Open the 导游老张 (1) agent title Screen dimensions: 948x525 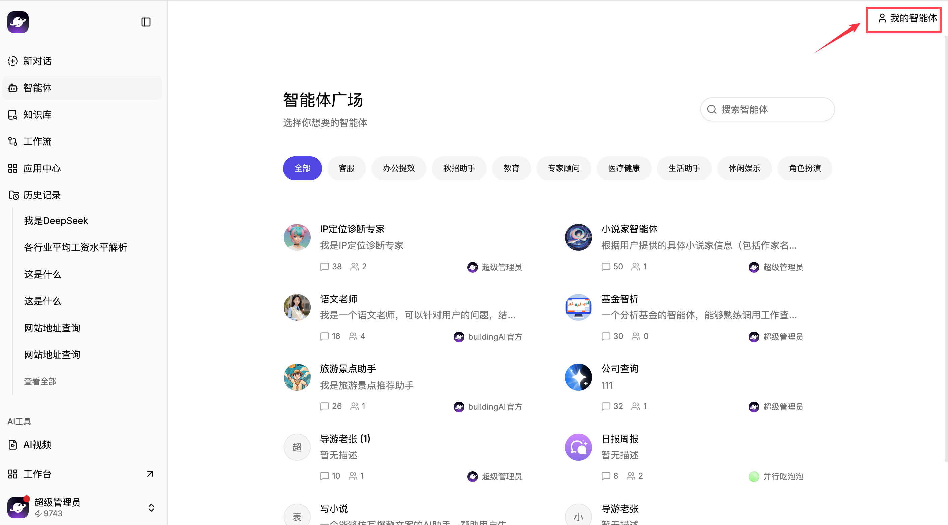[x=345, y=439]
